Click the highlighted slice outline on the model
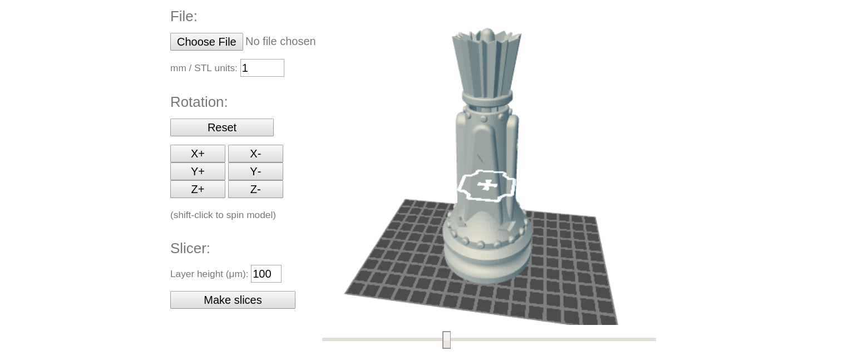 [487, 185]
